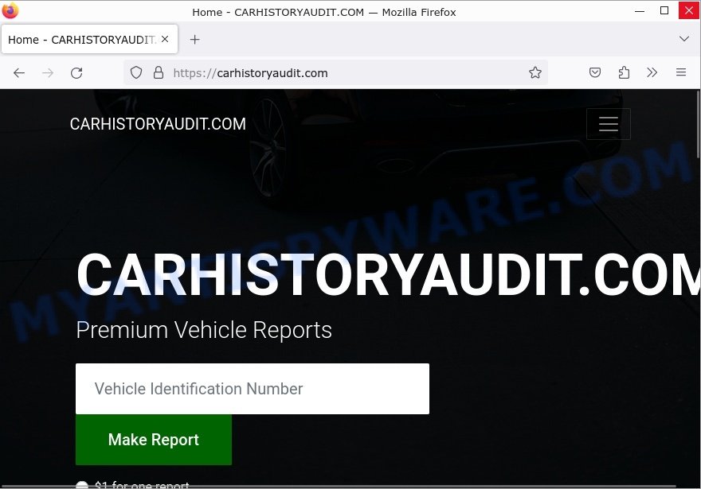The width and height of the screenshot is (701, 489).
Task: Open the site hamburger navigation menu
Action: (x=609, y=123)
